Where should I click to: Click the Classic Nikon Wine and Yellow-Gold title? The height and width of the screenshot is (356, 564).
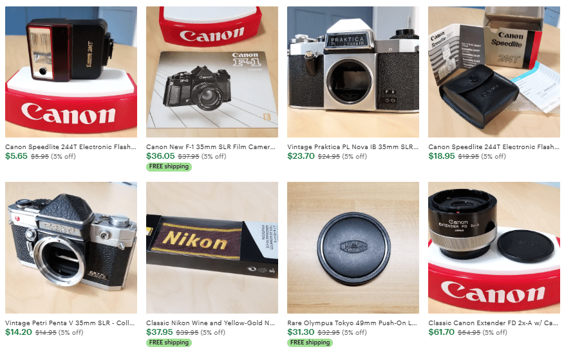coord(211,323)
